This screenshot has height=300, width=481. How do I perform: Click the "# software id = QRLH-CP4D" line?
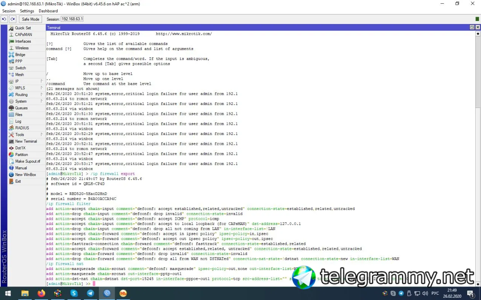pyautogui.click(x=76, y=184)
